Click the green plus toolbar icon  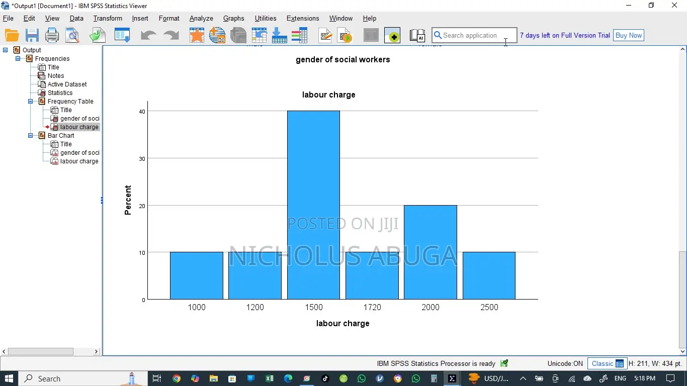pyautogui.click(x=392, y=36)
